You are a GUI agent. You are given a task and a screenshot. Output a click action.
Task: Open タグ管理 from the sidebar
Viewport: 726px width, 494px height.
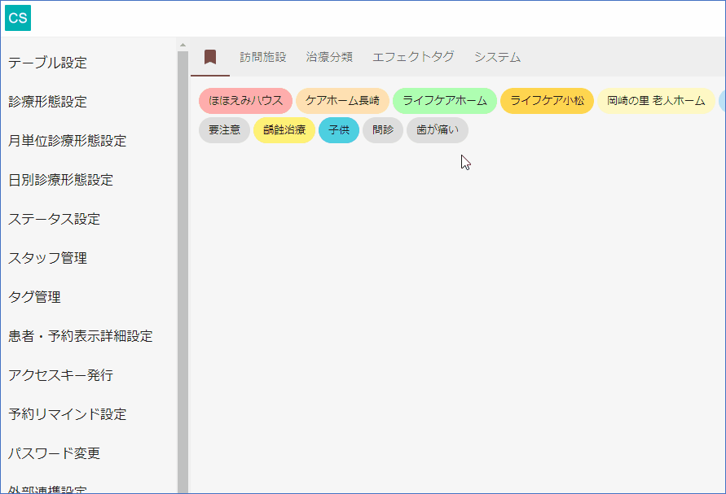point(35,297)
